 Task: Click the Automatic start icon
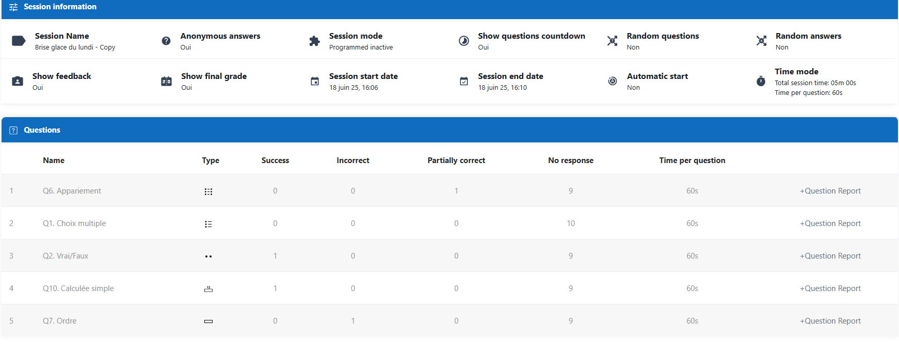613,82
